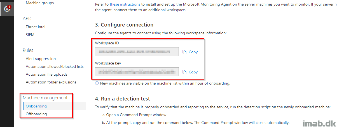This screenshot has height=127, width=337.
Task: Click the info icon beside the new machines note
Action: (97, 83)
